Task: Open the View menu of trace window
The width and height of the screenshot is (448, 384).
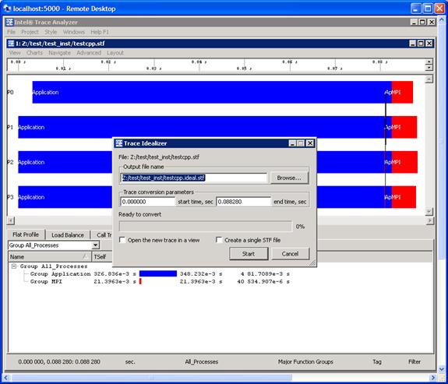Action: tap(15, 53)
